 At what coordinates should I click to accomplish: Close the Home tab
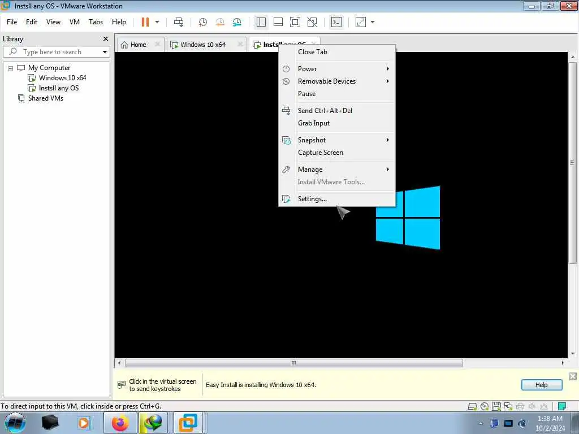click(157, 44)
